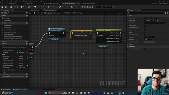Image resolution: width=169 pixels, height=95 pixels.
Task: Open the Variable Type Boolean dropdown
Action: click(x=149, y=21)
